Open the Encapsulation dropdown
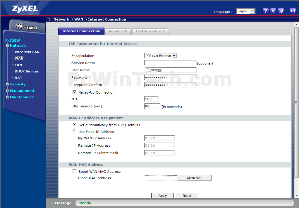This screenshot has height=208, width=299. click(161, 56)
